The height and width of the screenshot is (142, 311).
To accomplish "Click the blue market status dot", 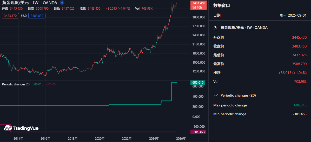I will pos(62,3).
